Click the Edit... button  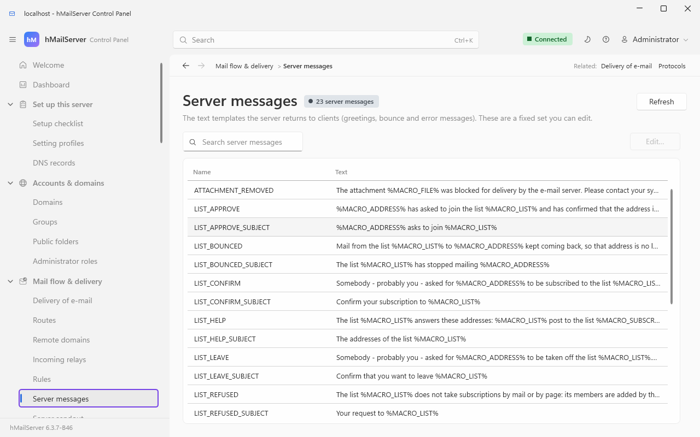pos(655,141)
